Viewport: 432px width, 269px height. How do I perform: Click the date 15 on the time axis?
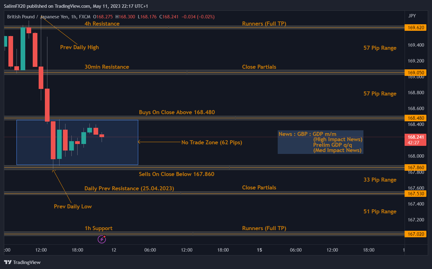[x=259, y=250]
